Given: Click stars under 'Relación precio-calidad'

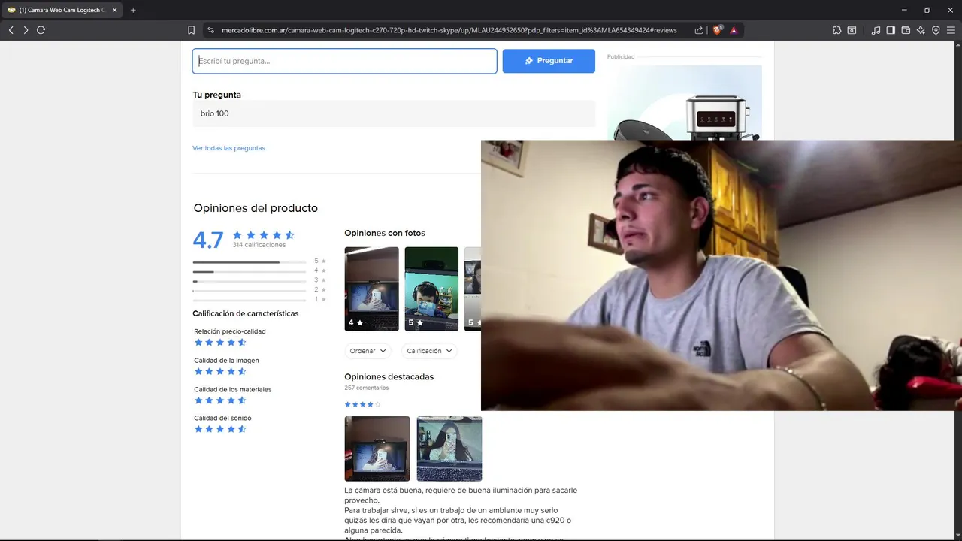Looking at the screenshot, I should pyautogui.click(x=220, y=343).
